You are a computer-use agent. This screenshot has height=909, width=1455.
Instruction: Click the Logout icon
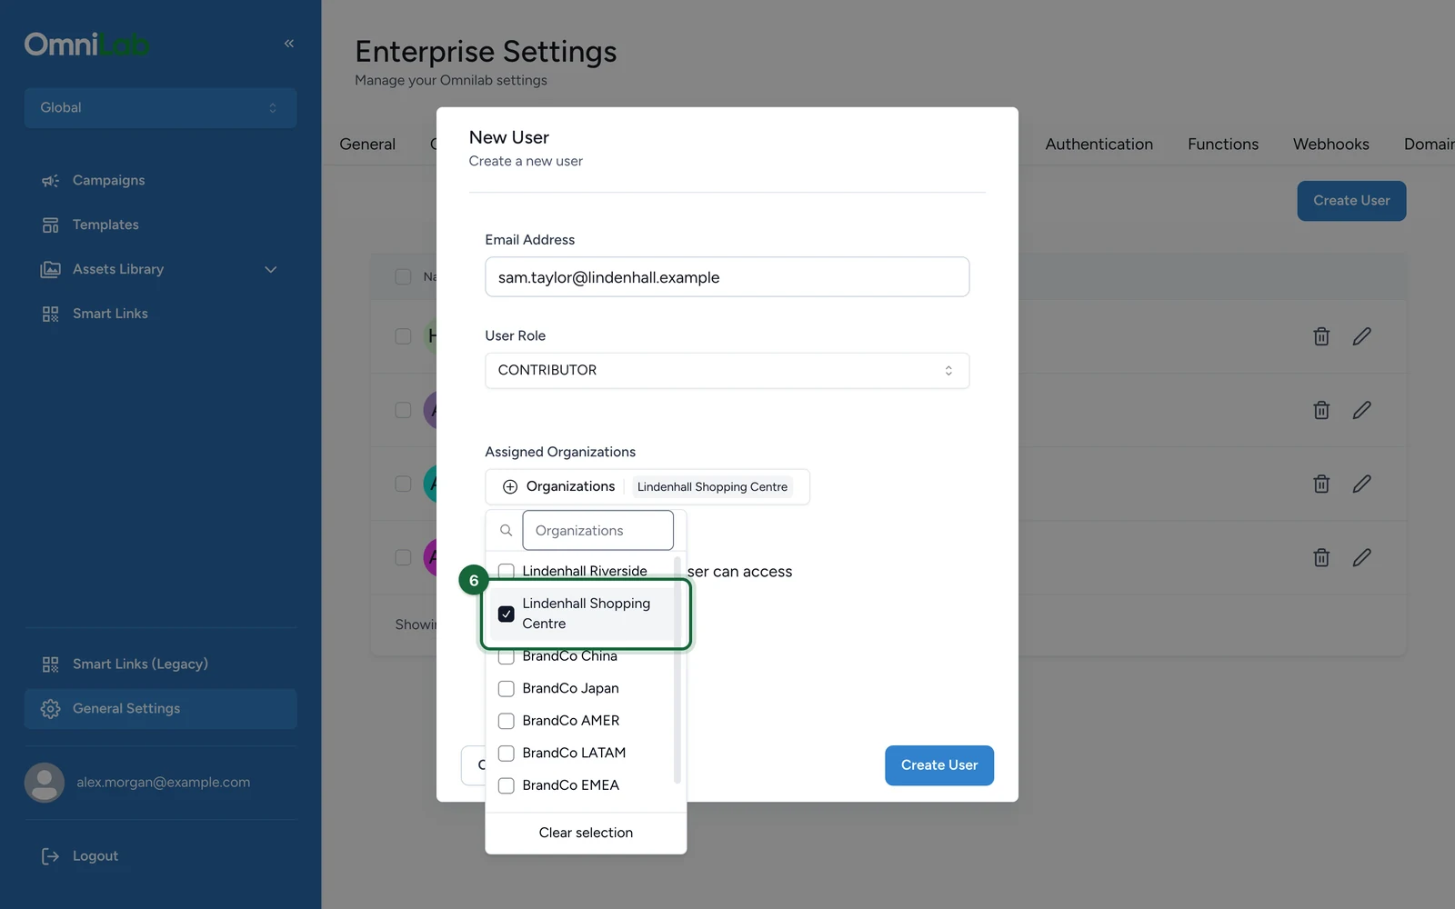point(50,856)
